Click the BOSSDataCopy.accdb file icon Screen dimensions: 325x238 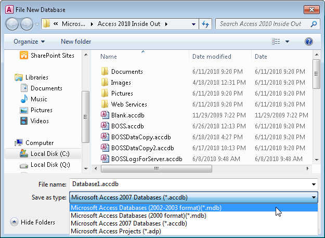(x=105, y=137)
